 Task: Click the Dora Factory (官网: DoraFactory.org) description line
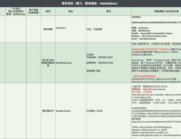pos(156,60)
